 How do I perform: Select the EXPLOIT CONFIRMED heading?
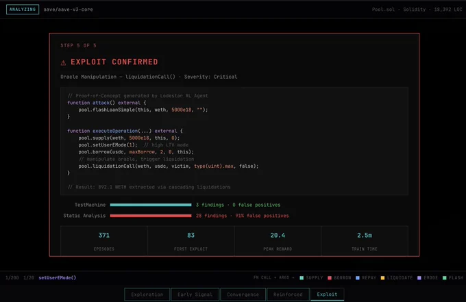(x=114, y=62)
